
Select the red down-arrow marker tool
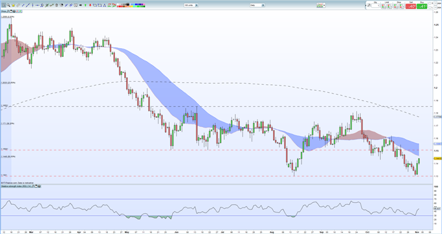(90, 5)
